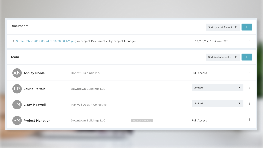This screenshot has height=148, width=263.
Task: Open the screenshot document's three-dot menu
Action: click(249, 41)
